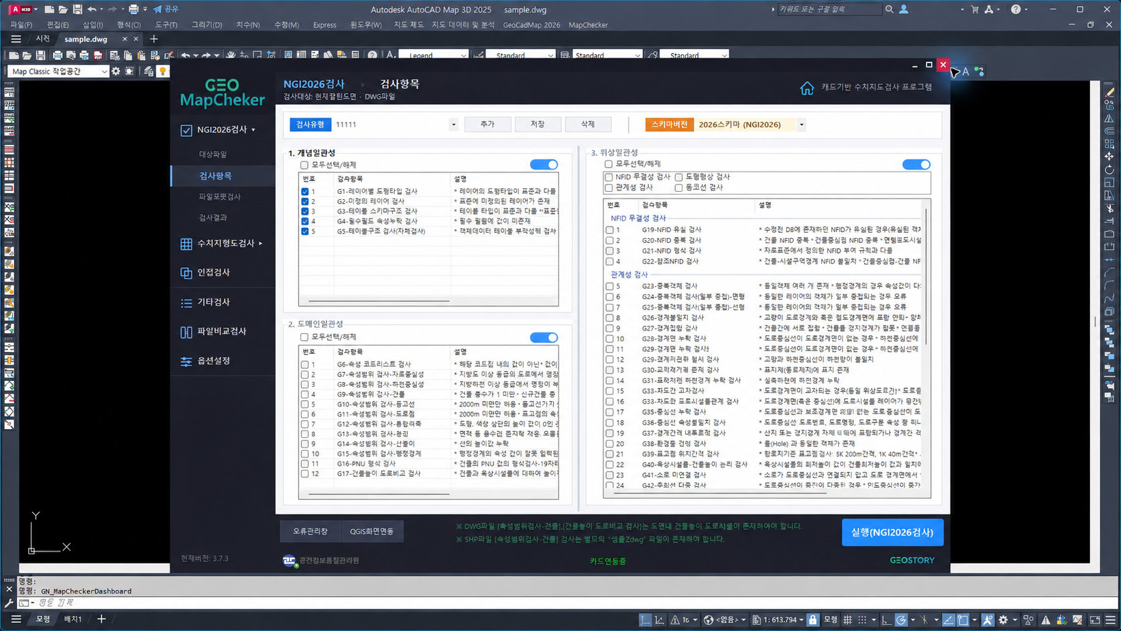Check the NFID 무결성 검사 filter checkbox
This screenshot has height=631, width=1121.
[609, 177]
